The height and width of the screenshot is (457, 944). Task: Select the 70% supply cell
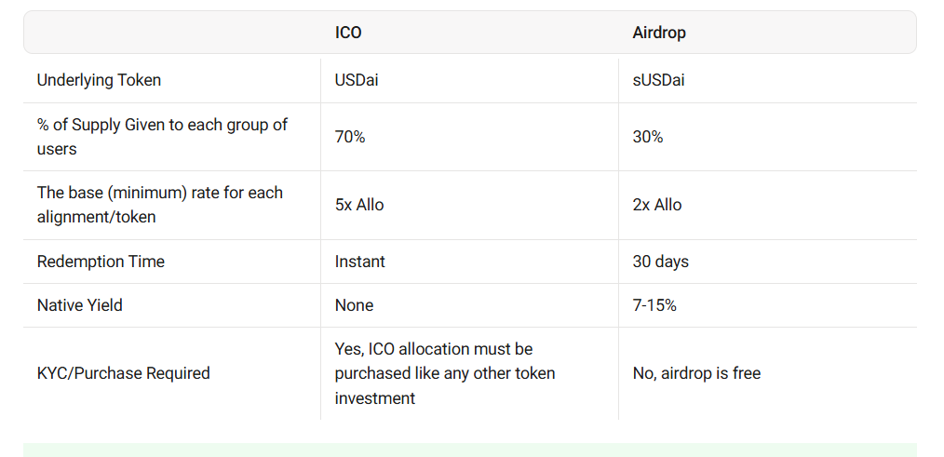tap(350, 137)
